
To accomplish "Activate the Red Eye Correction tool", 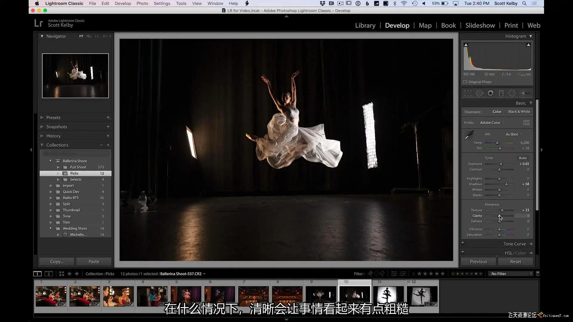I will [490, 93].
